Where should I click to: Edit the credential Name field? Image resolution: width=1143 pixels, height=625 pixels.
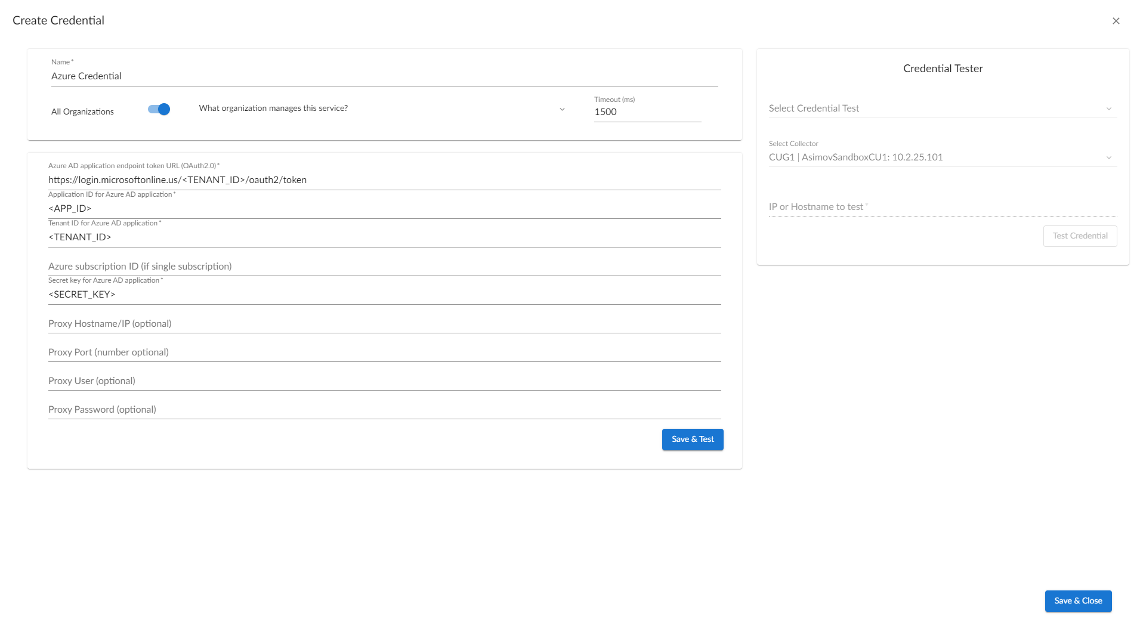(384, 76)
